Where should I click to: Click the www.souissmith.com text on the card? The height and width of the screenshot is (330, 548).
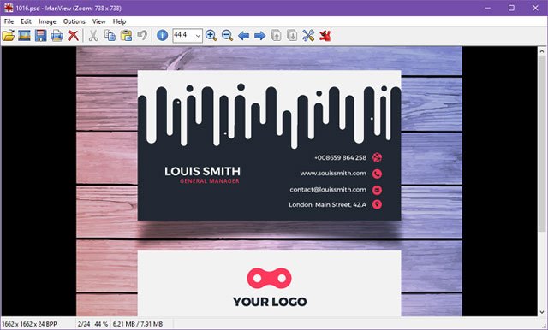point(333,173)
